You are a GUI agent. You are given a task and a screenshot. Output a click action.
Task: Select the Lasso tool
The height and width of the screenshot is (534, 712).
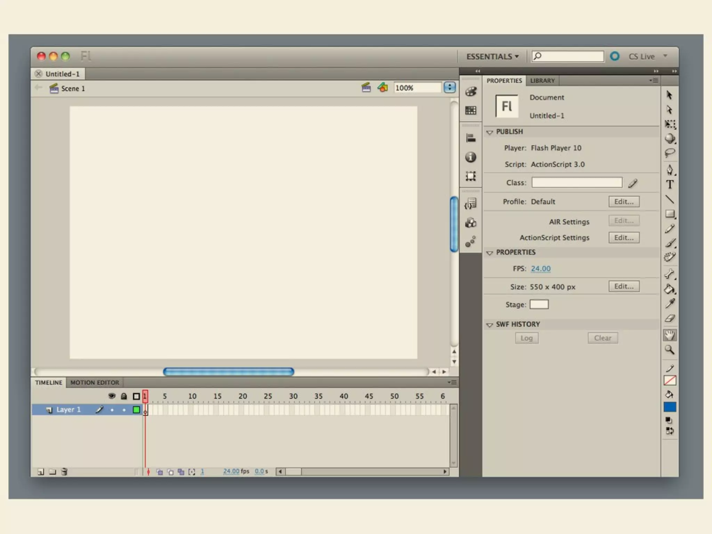pyautogui.click(x=670, y=153)
